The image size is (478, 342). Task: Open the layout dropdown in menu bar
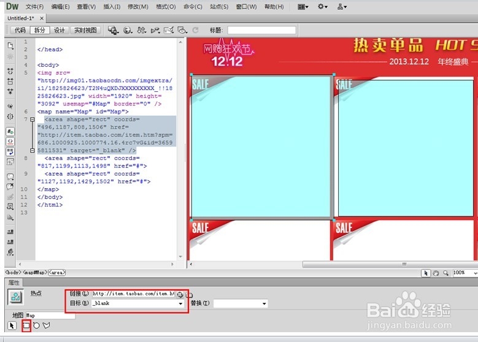303,7
